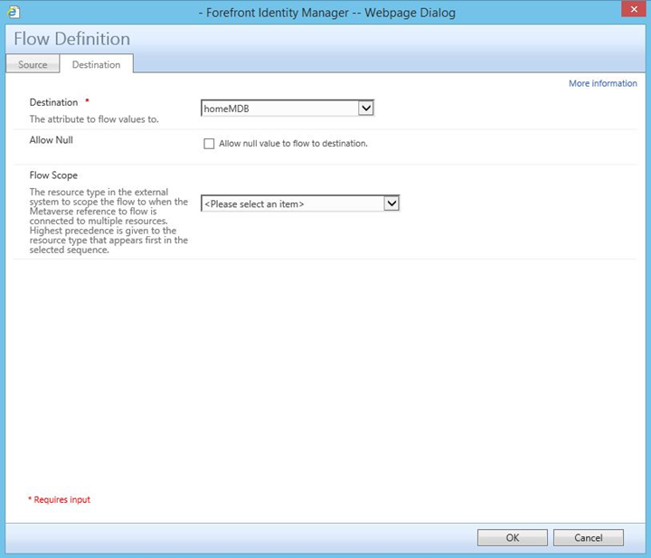Open the homeMDB destination attribute dropdown
Image resolution: width=651 pixels, height=558 pixels.
tap(288, 109)
